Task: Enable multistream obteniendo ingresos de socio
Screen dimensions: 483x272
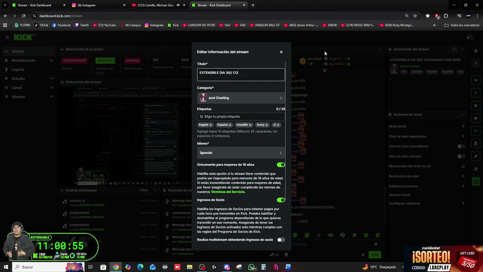Action: coord(281,240)
